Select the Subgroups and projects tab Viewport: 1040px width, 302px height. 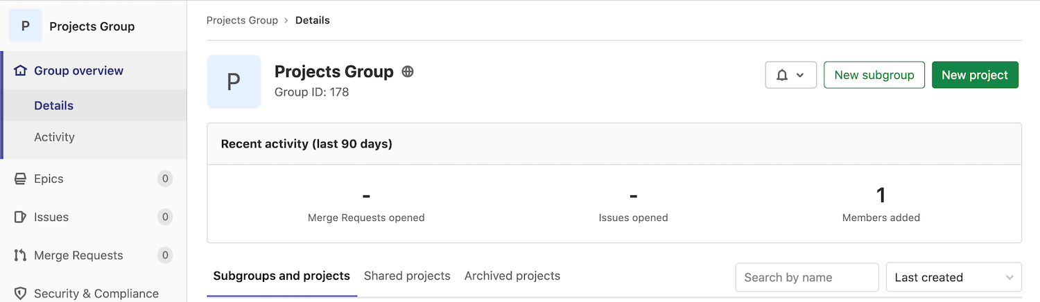[281, 276]
